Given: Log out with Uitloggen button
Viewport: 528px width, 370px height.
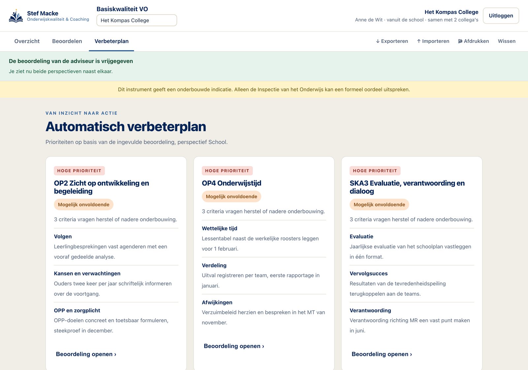Looking at the screenshot, I should tap(501, 15).
